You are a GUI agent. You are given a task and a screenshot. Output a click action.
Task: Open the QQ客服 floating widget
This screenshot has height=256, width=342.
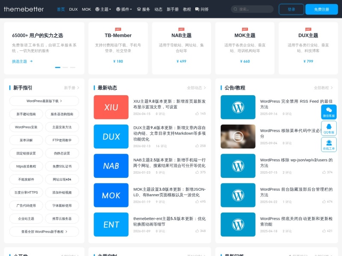coord(329,128)
